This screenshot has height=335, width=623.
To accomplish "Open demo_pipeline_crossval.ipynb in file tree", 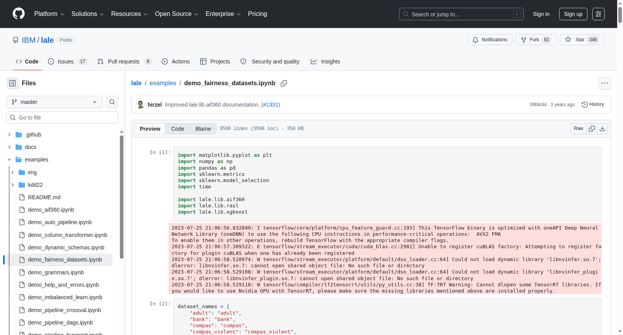I will point(65,310).
